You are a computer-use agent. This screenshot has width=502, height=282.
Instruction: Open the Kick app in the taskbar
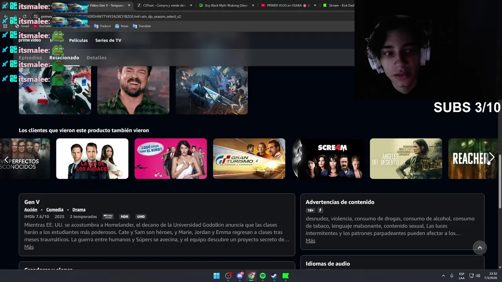pyautogui.click(x=286, y=276)
